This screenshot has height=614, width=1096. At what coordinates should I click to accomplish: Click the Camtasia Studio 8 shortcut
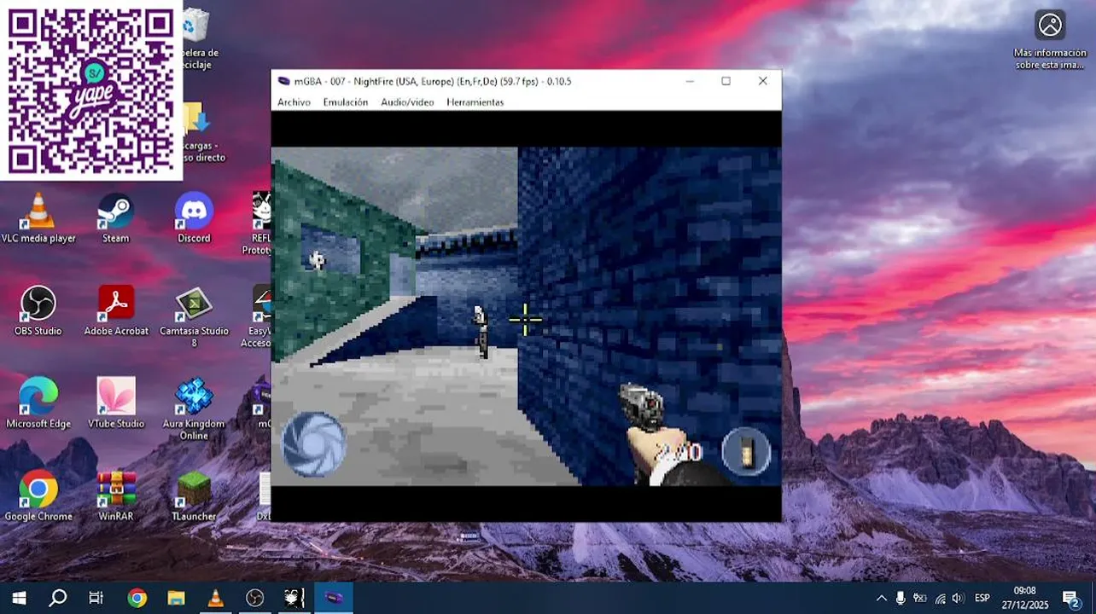tap(194, 317)
